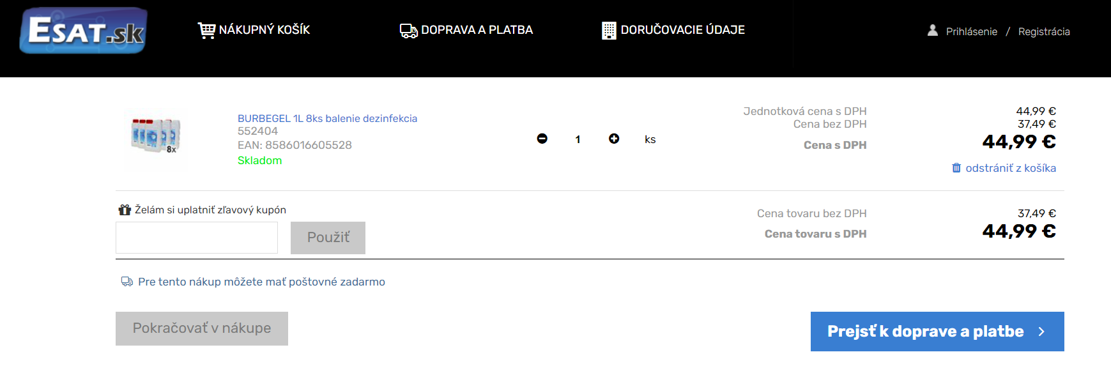Click the trash icon to remove item
The image size is (1111, 382).
[x=956, y=168]
